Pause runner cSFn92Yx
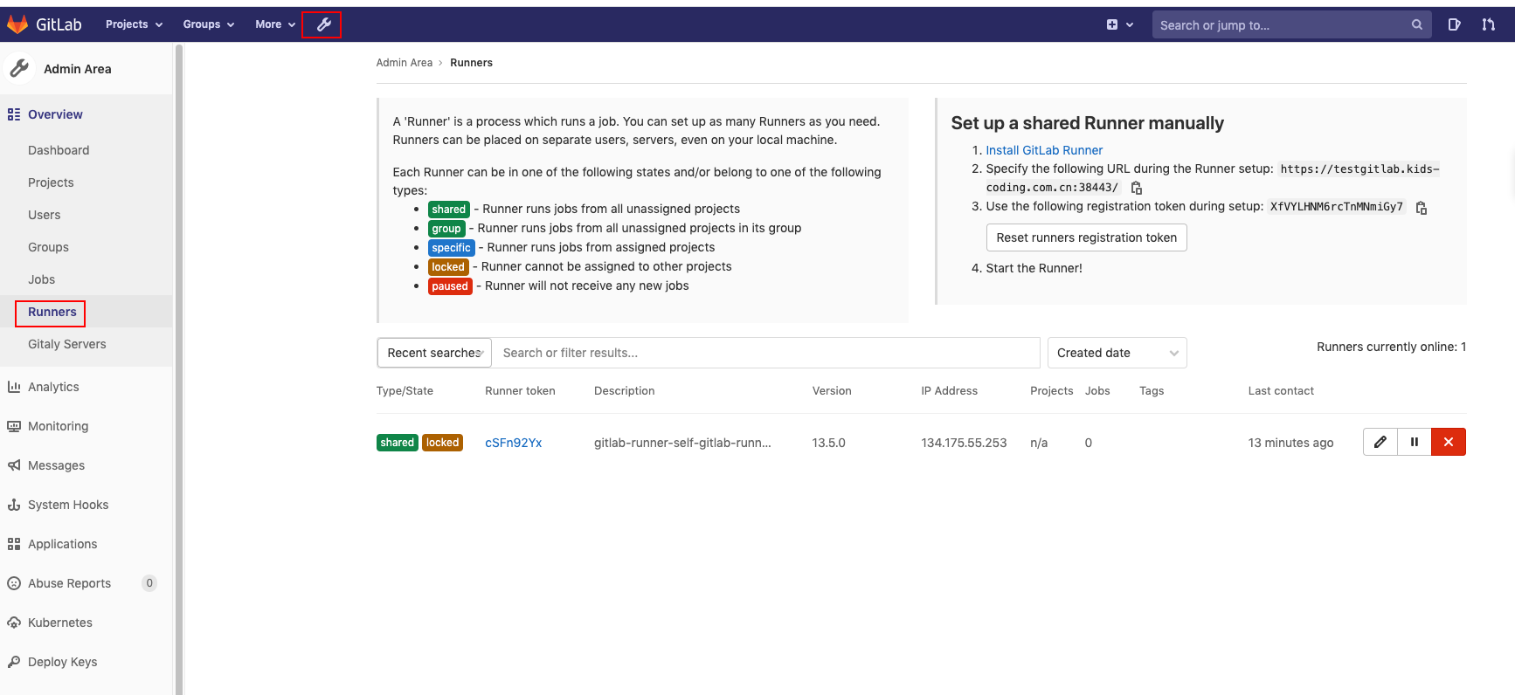This screenshot has height=695, width=1515. coord(1415,442)
